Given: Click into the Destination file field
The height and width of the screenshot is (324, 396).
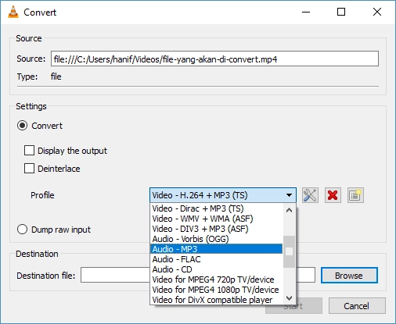Looking at the screenshot, I should (198, 275).
